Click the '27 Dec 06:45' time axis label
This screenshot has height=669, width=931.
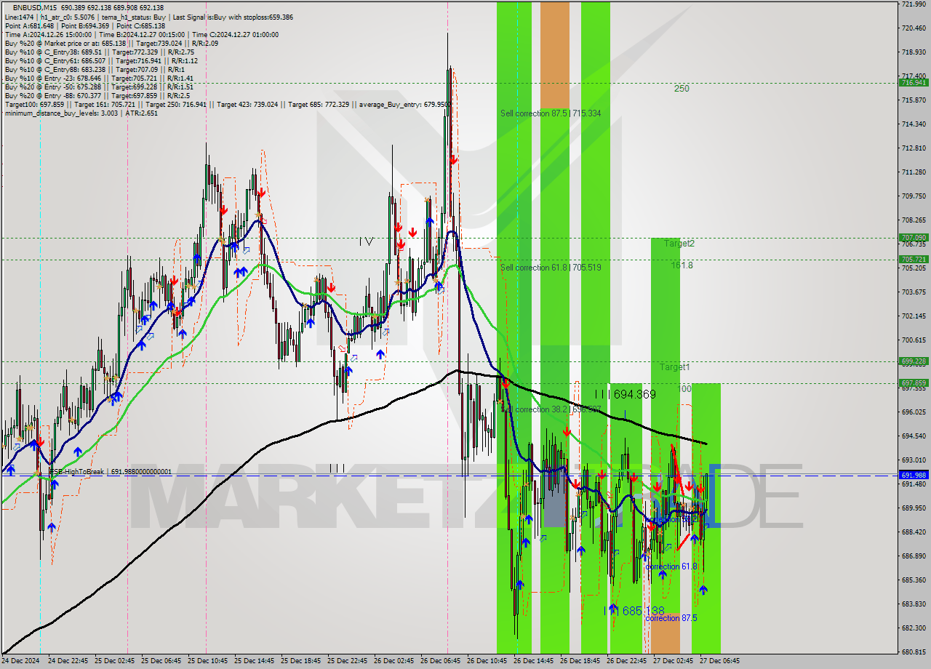click(719, 661)
